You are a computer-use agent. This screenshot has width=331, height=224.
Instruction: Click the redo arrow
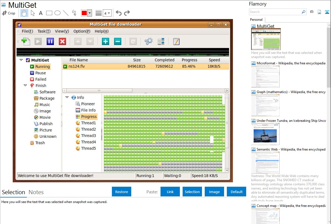coord(127,13)
